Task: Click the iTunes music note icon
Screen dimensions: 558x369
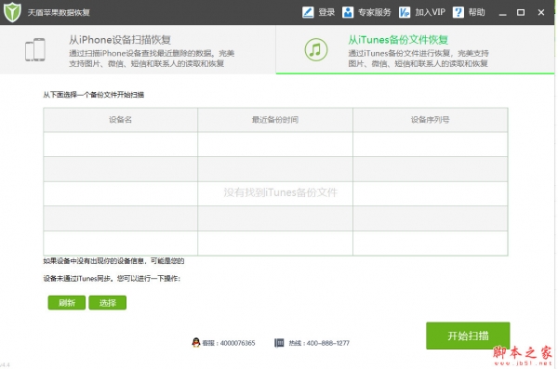Action: 315,50
